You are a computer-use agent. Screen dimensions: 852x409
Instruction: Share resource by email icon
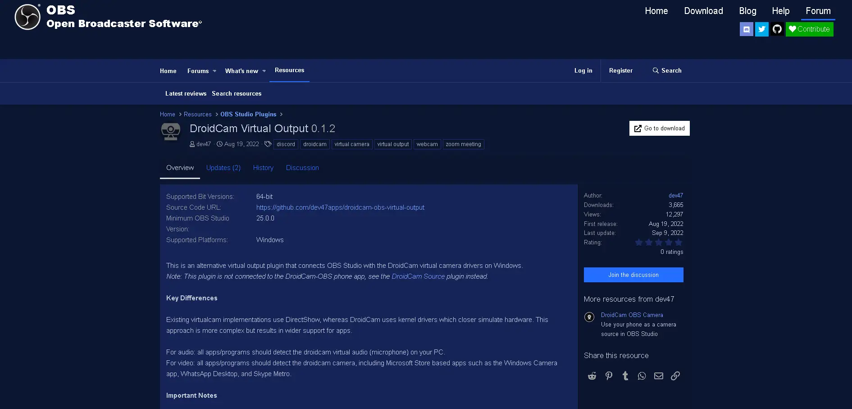tap(659, 376)
